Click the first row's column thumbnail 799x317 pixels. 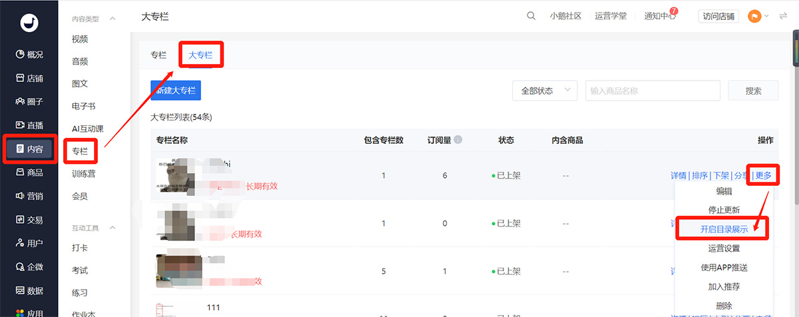pyautogui.click(x=176, y=175)
